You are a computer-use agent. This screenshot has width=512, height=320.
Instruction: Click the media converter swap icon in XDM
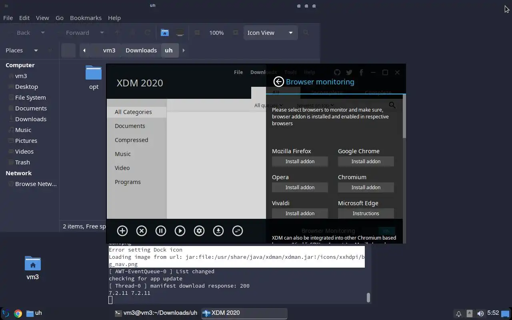click(238, 231)
